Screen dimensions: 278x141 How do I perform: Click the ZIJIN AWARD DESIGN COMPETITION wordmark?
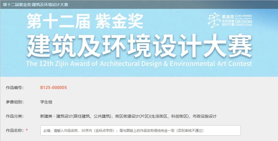click(244, 20)
